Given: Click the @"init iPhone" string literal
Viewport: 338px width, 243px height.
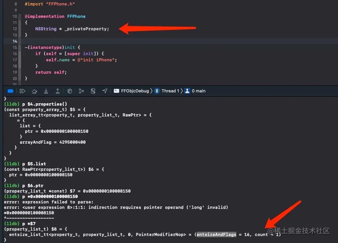Looking at the screenshot, I should click(96, 60).
